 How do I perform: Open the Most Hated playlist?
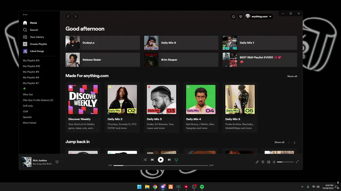30,123
